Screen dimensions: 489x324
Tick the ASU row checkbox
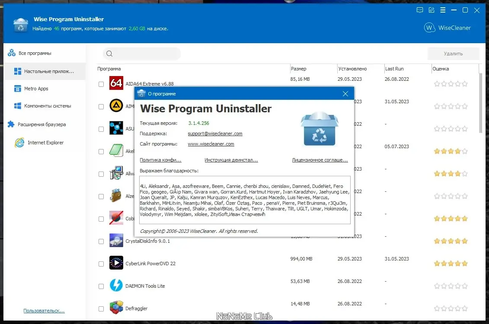pos(101,129)
